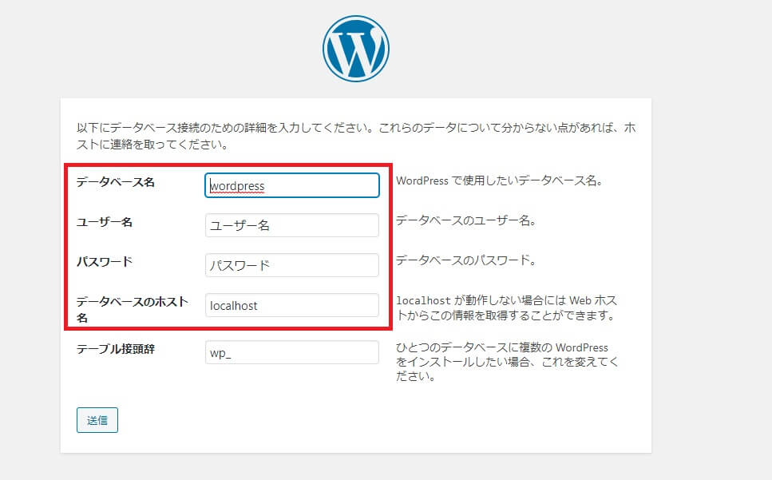Click the intro paragraph starting 以下にデータベース接続
Viewport: 772px width, 480px height.
(356, 136)
